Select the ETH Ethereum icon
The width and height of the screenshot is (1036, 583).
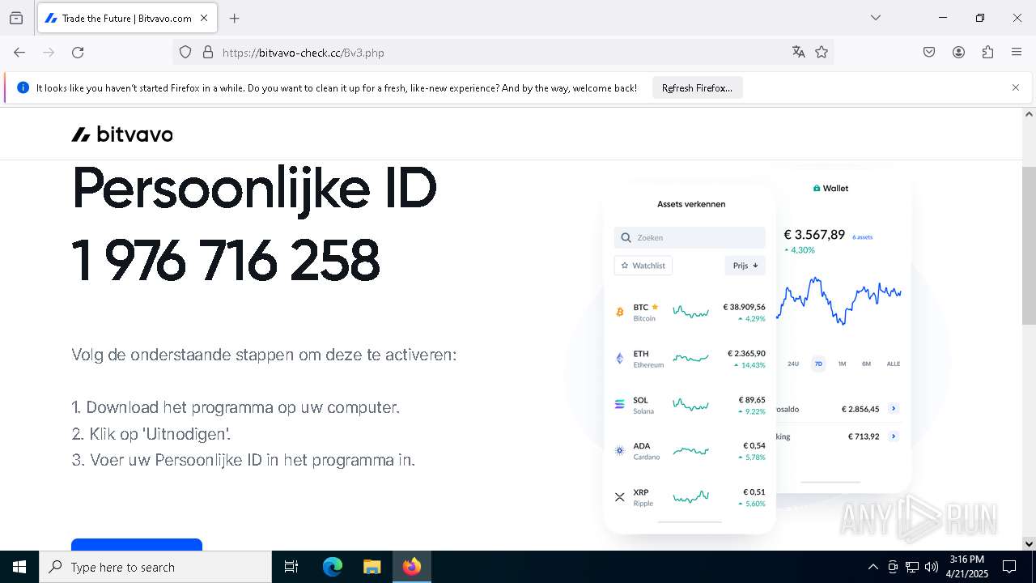click(x=620, y=359)
